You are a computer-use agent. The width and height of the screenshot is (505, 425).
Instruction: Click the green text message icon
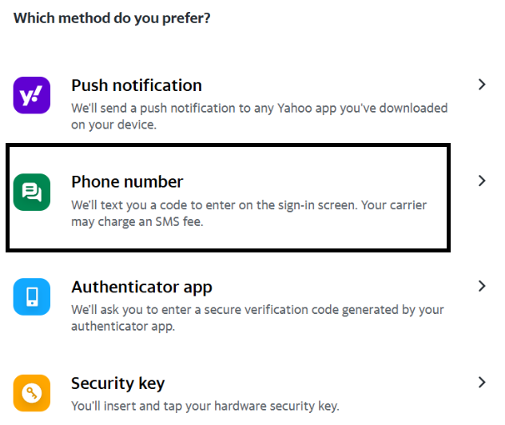click(32, 192)
